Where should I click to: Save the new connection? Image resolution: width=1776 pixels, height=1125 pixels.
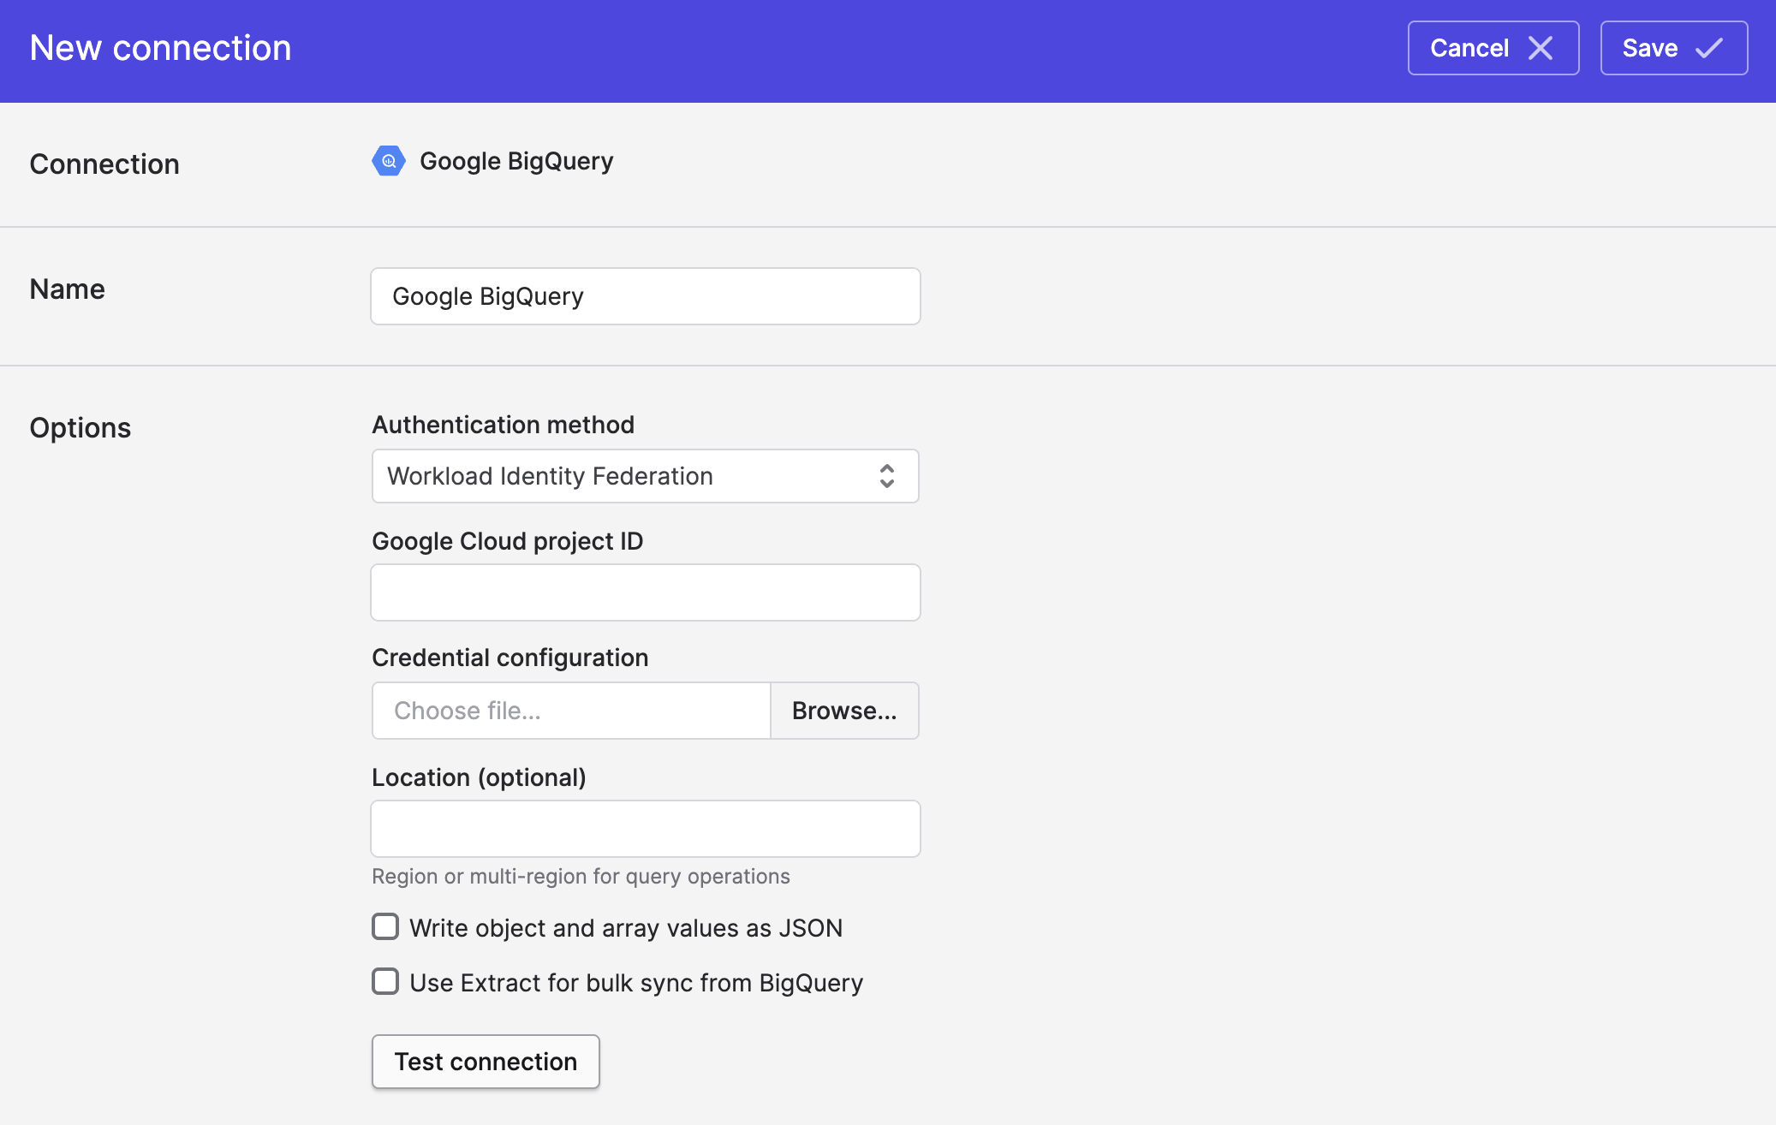(1672, 48)
